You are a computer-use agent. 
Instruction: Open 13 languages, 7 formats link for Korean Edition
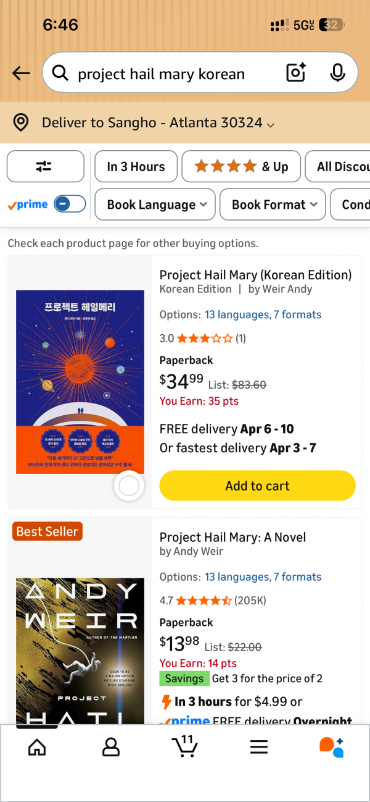(263, 314)
